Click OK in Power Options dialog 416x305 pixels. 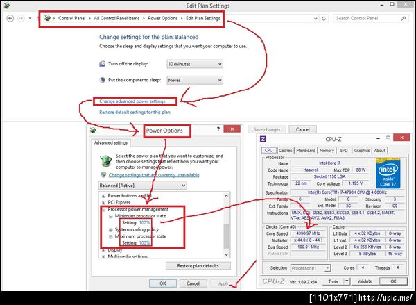[163, 283]
